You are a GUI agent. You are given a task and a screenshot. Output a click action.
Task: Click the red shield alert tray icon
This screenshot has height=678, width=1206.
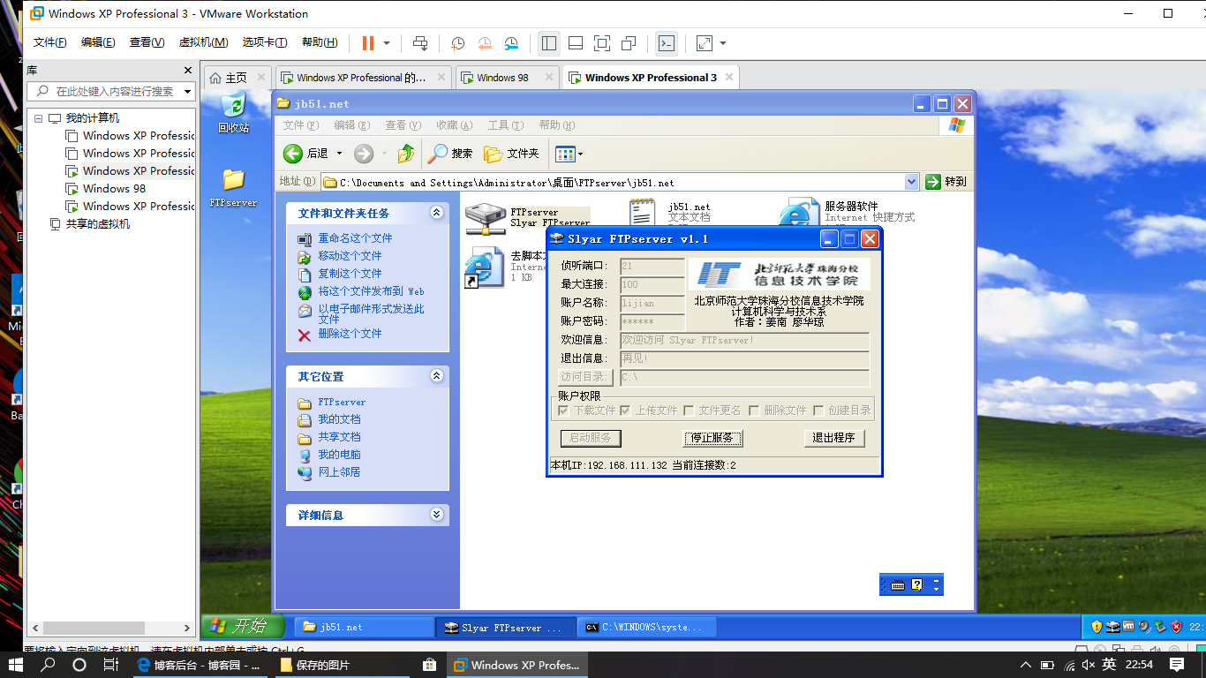(x=1176, y=627)
